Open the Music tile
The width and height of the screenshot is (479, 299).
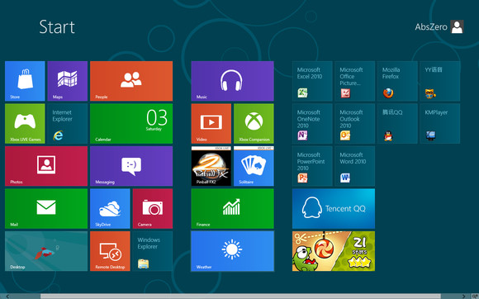click(232, 81)
